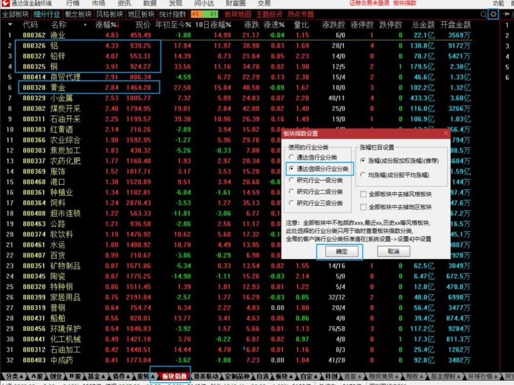514x385 pixels.
Task: Open 热点专题 link
Action: pos(301,14)
